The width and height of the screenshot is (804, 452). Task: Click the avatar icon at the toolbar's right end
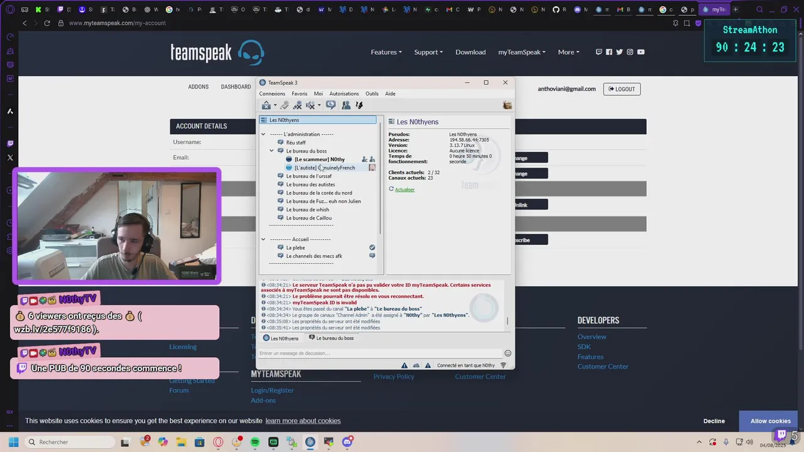point(507,105)
